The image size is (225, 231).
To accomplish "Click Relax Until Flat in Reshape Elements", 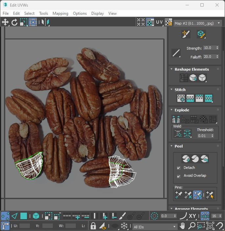I will click(193, 78).
